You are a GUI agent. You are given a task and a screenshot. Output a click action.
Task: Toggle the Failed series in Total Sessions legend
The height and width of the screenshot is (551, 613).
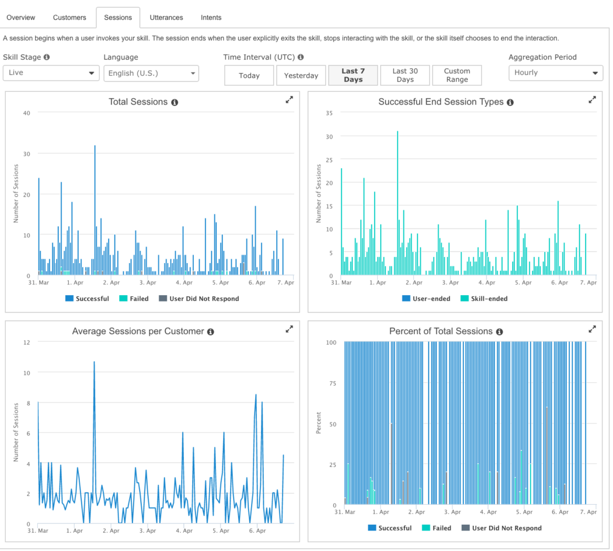tap(134, 299)
